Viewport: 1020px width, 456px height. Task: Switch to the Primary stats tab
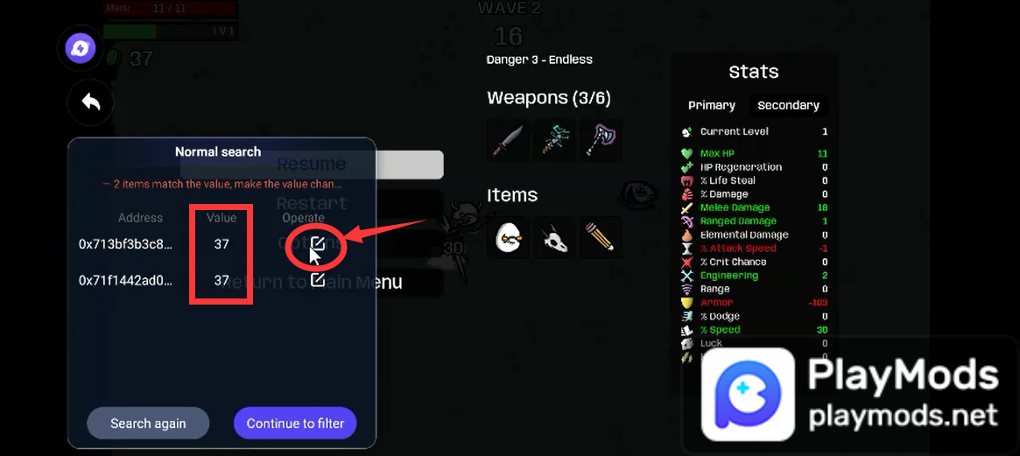(712, 105)
